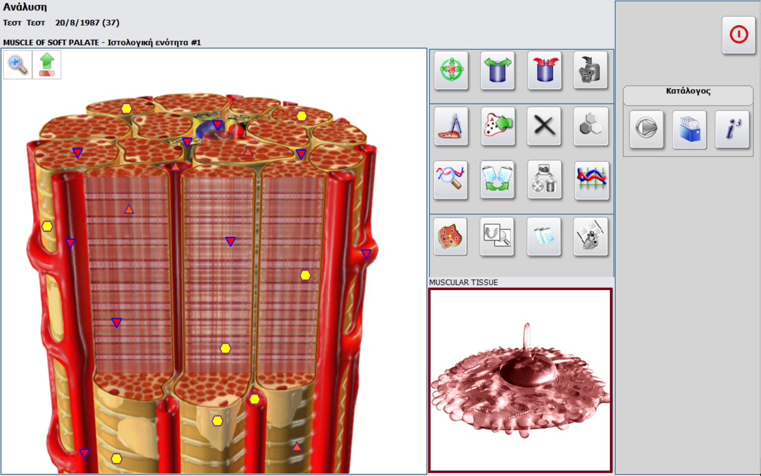
Task: Click the two clipboards with green arrows icon
Action: [497, 180]
